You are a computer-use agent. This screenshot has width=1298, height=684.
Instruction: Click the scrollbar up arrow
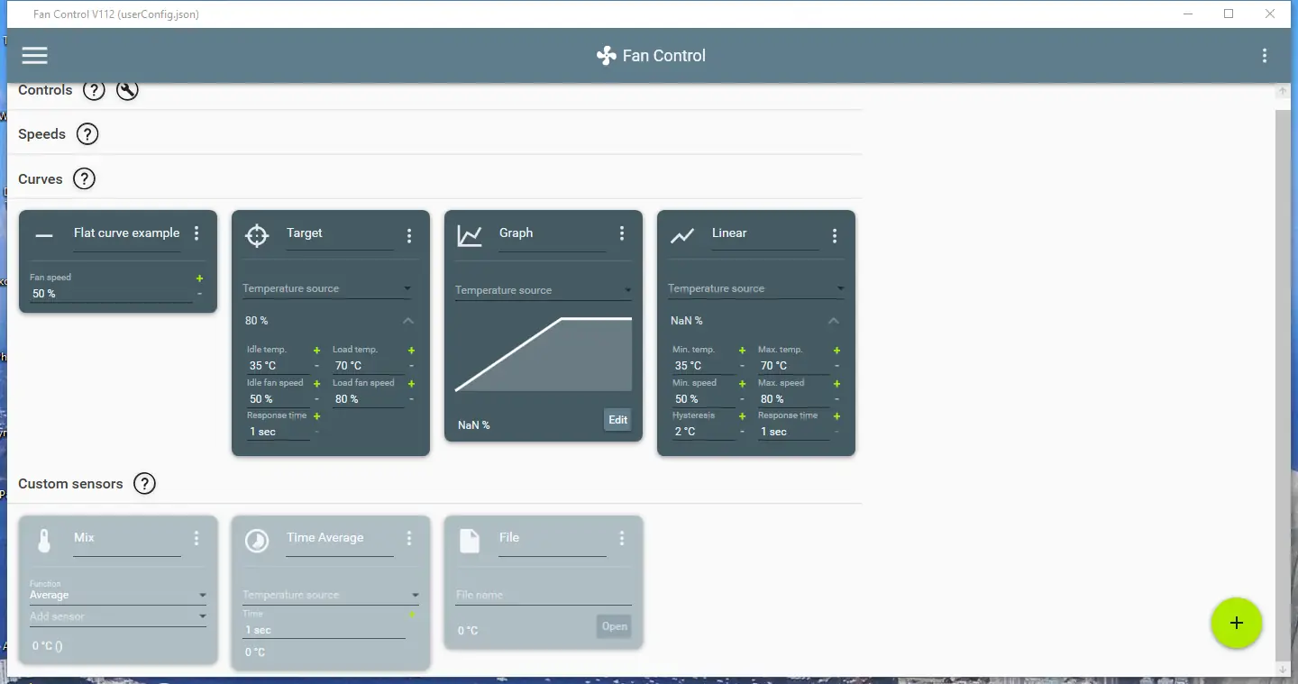tap(1283, 92)
